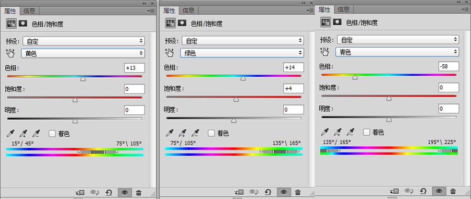Switch to 属性 tab in Yellow panel

(10, 11)
